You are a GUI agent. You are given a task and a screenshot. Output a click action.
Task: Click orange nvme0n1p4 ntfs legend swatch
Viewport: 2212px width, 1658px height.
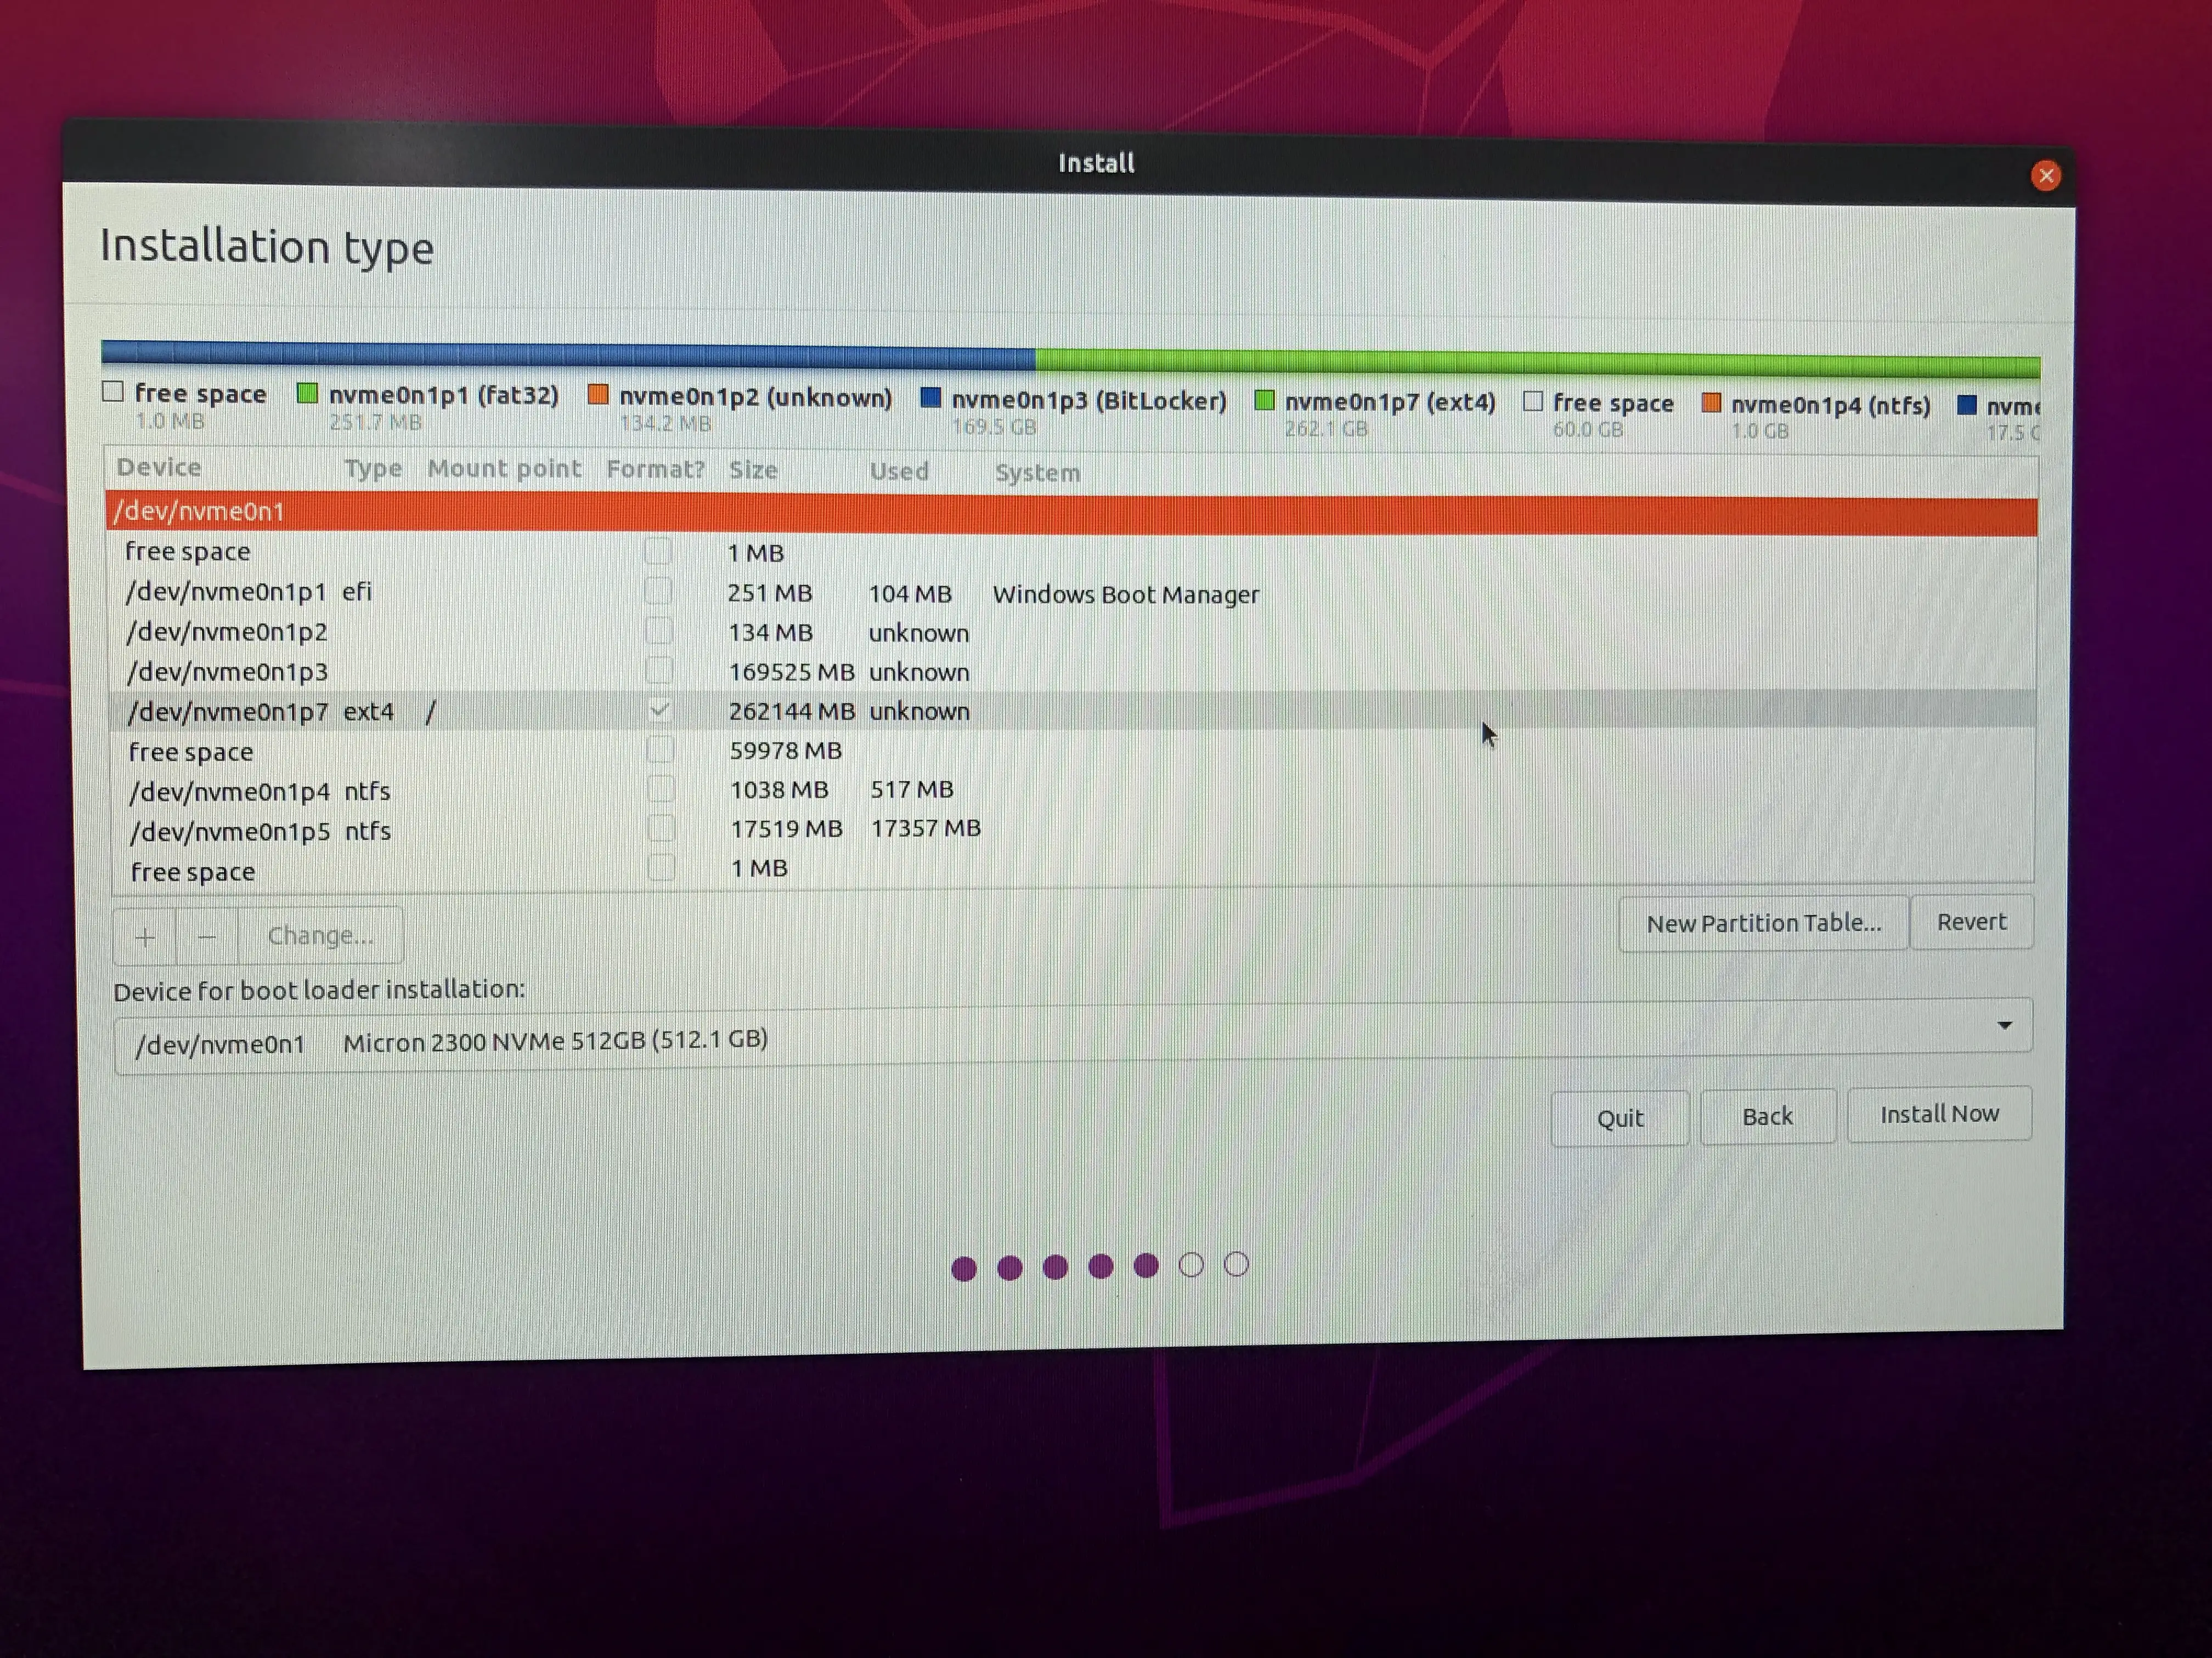point(1711,403)
